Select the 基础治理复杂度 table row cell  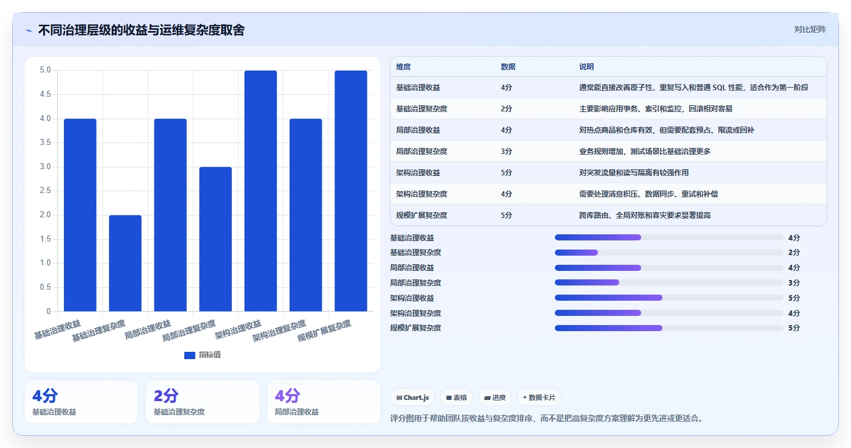pyautogui.click(x=422, y=109)
